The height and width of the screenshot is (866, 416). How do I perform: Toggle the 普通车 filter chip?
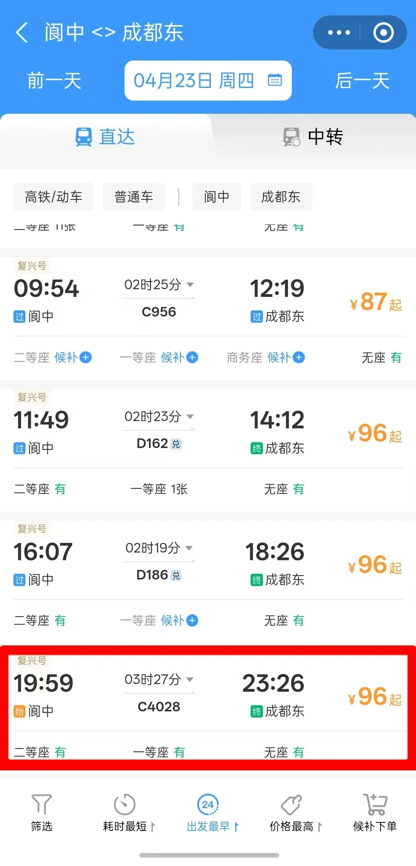[x=133, y=197]
